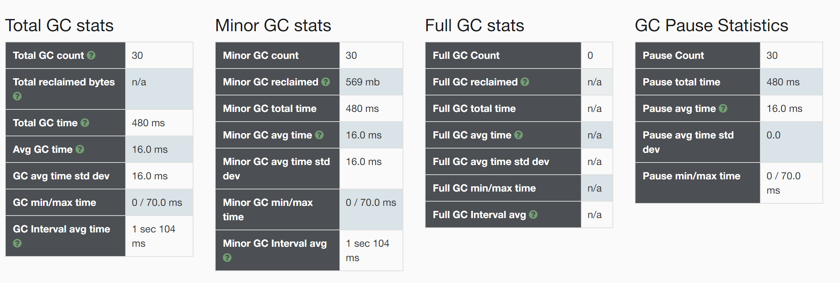Screen dimensions: 840x283
Task: Click help icon under GC Interval avg time
Action: tap(17, 243)
